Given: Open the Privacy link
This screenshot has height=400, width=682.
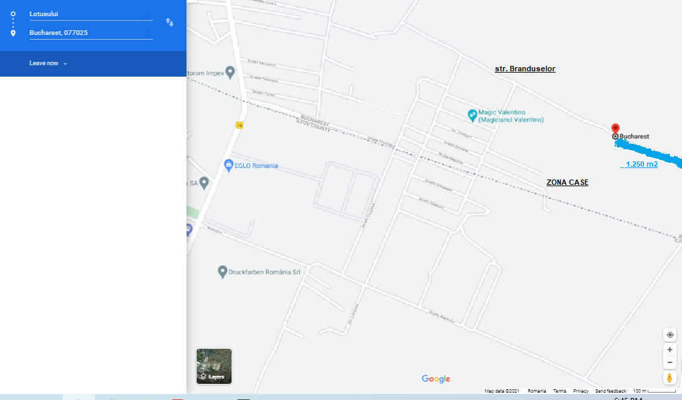Looking at the screenshot, I should 580,391.
